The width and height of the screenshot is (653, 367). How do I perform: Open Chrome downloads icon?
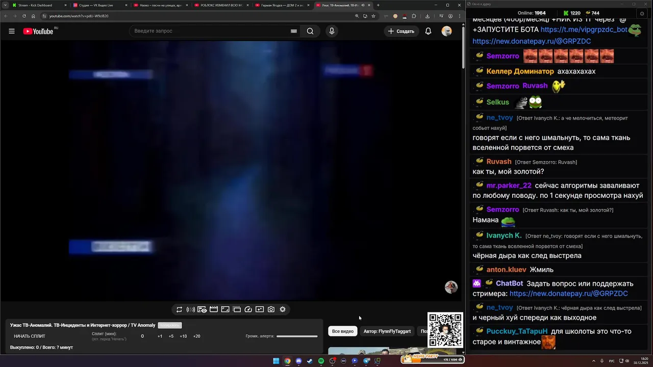(x=428, y=16)
